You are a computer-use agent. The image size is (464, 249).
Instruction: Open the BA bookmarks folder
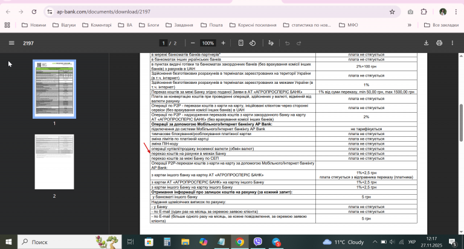coord(125,25)
